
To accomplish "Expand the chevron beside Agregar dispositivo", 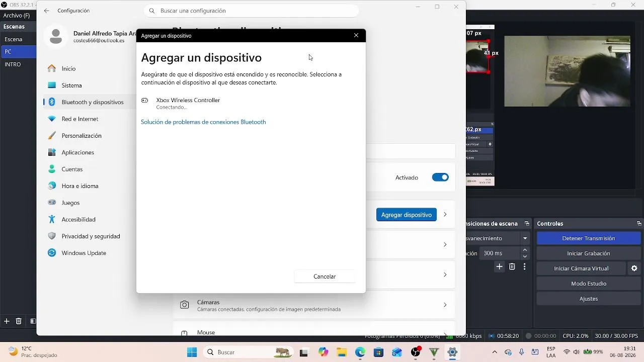I will (445, 215).
